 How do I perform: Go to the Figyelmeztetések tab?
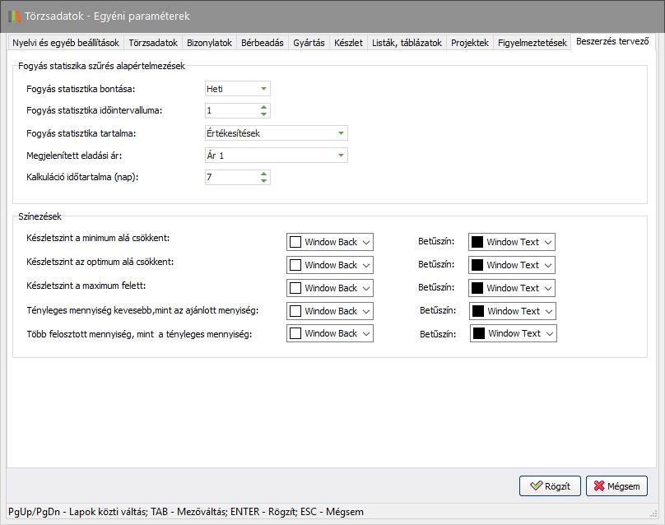(x=532, y=43)
